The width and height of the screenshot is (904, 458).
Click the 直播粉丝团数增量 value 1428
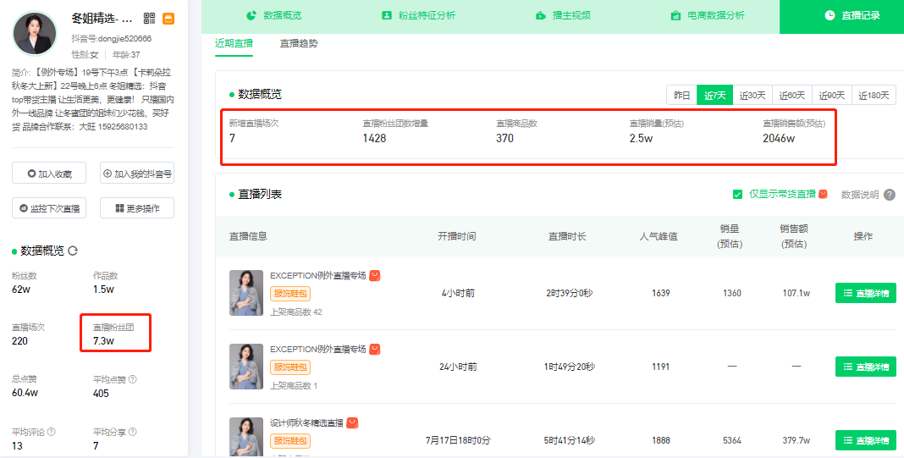374,139
